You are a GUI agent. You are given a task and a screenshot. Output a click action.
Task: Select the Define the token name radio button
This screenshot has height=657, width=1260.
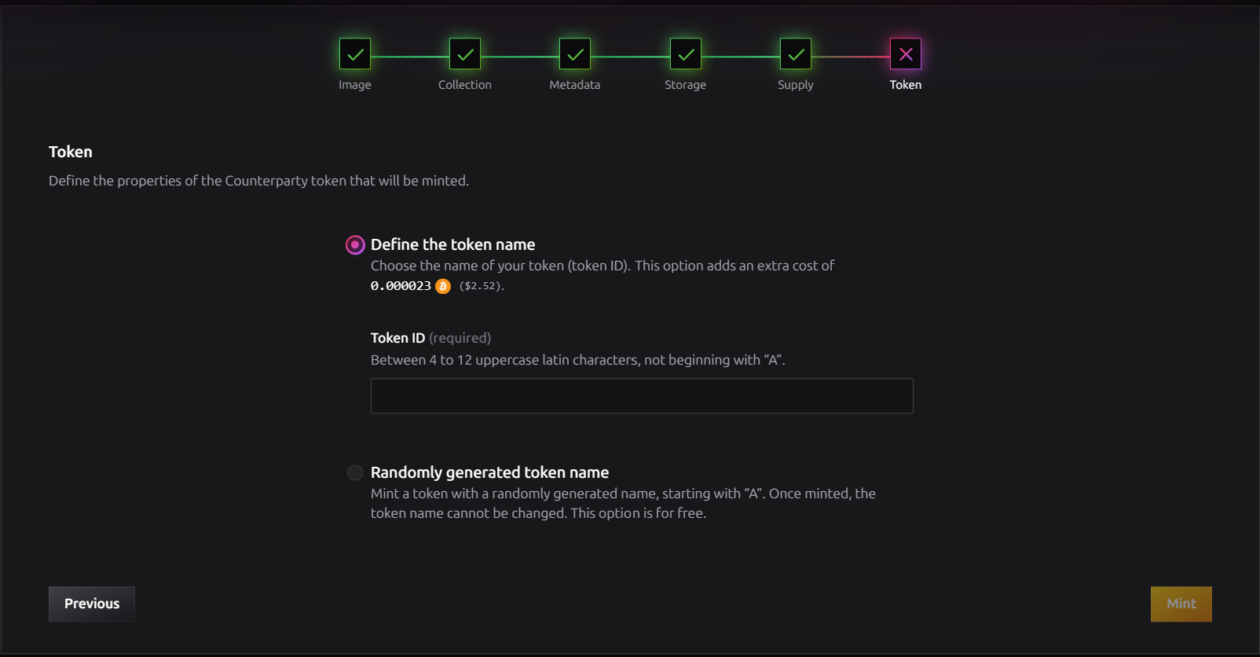pos(355,245)
